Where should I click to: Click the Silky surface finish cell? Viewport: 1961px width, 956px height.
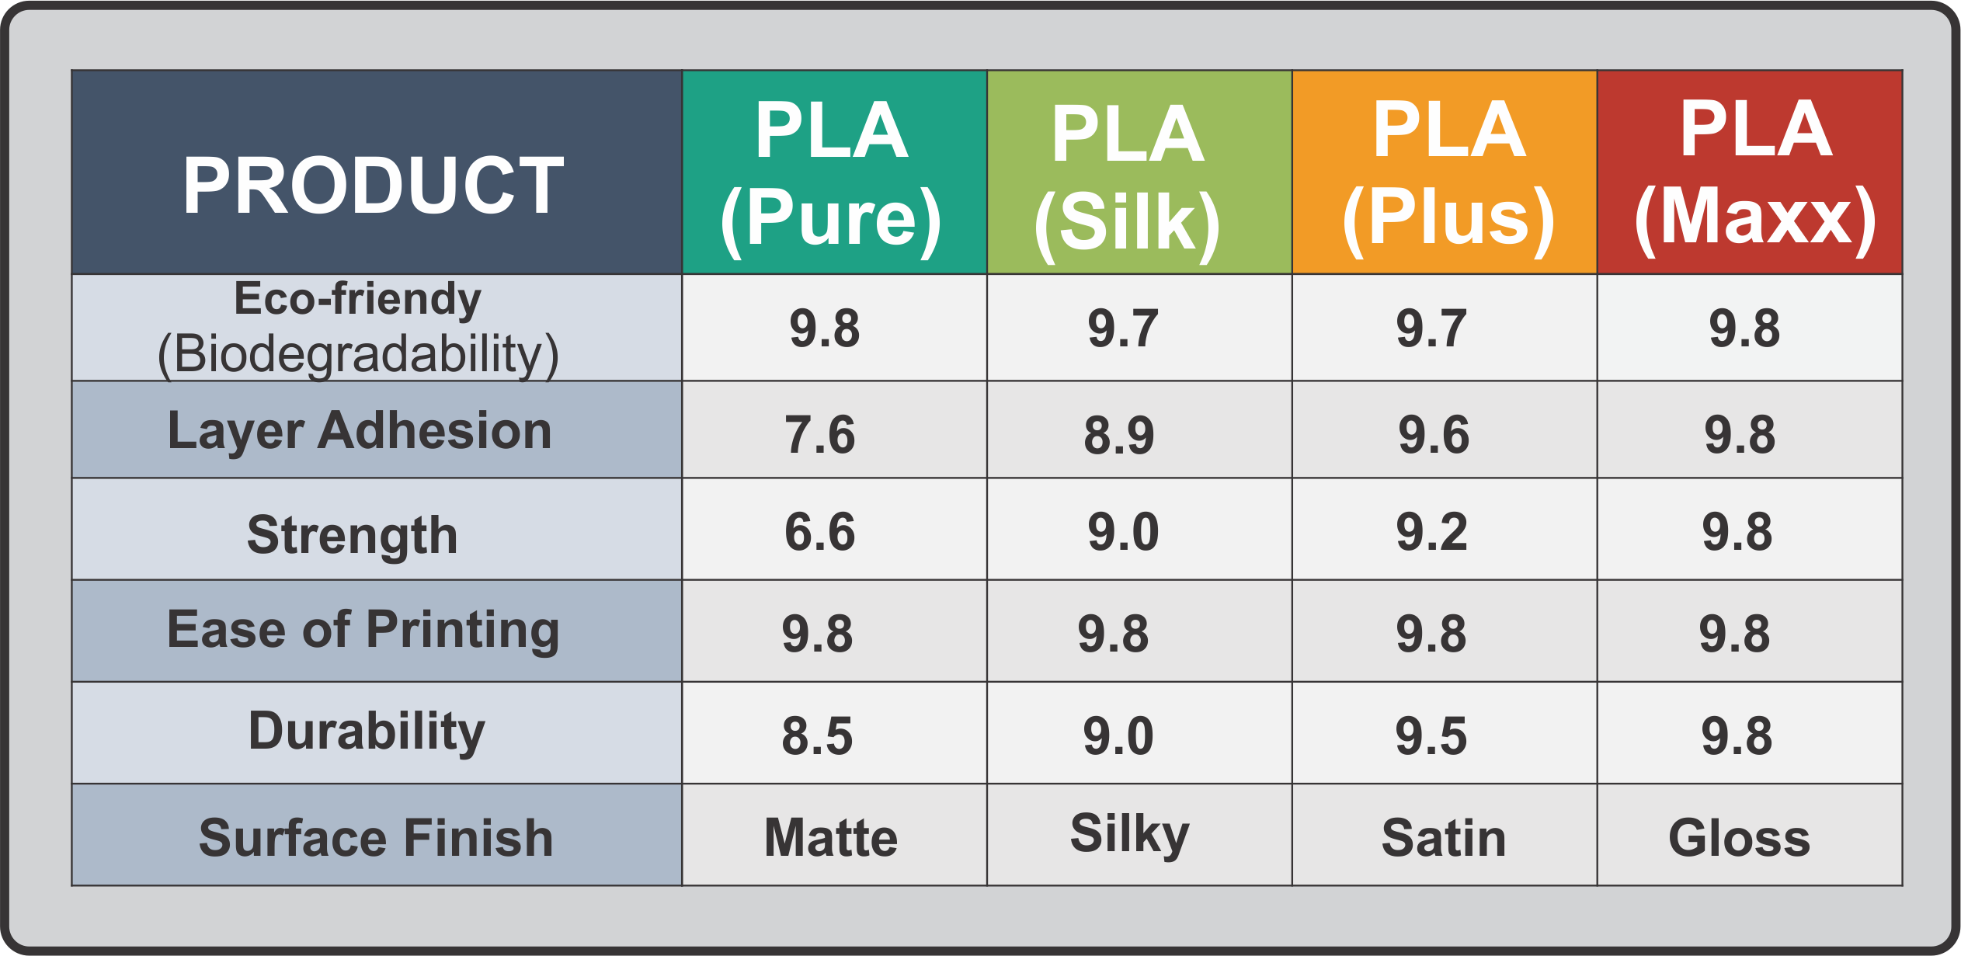pyautogui.click(x=1139, y=835)
